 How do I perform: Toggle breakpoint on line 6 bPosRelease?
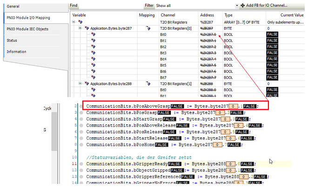pyautogui.click(x=81, y=132)
